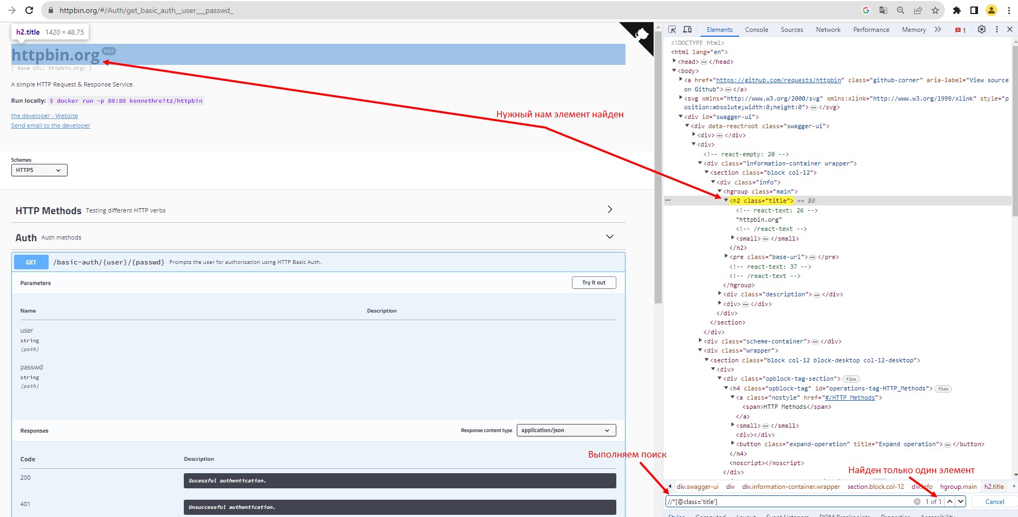Screen dimensions: 1018x517
Task: Toggle the browser side panel
Action: [x=974, y=10]
